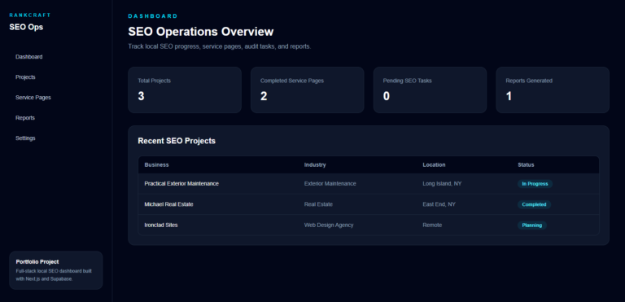Click the DASHBOARD breadcrumb label
This screenshot has width=625, height=302.
[153, 16]
